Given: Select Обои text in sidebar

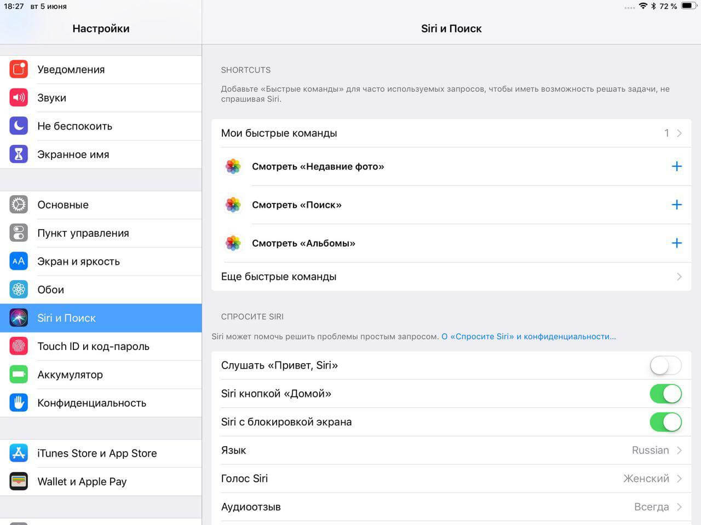Looking at the screenshot, I should point(50,289).
